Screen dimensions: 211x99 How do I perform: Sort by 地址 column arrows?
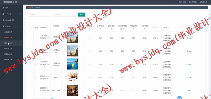click(x=168, y=28)
